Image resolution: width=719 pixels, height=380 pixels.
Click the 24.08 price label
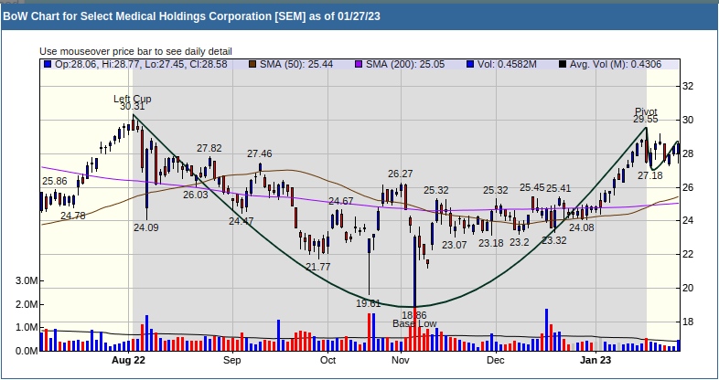click(582, 227)
